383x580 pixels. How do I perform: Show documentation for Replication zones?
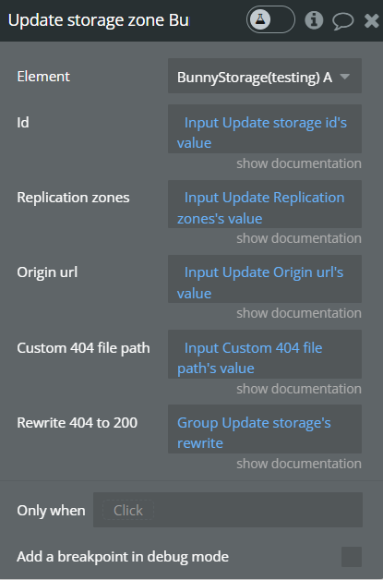pos(299,238)
